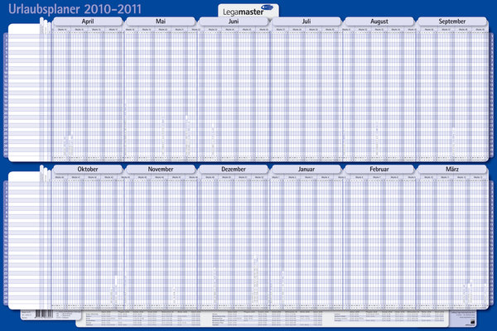Select the Mai month tab
Viewport: 497px width, 331px height.
161,20
